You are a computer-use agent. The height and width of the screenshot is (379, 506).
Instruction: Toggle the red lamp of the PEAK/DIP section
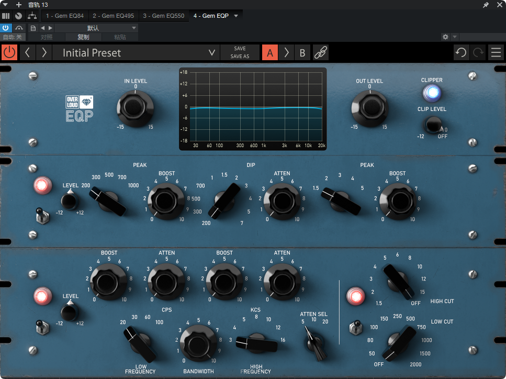point(42,185)
